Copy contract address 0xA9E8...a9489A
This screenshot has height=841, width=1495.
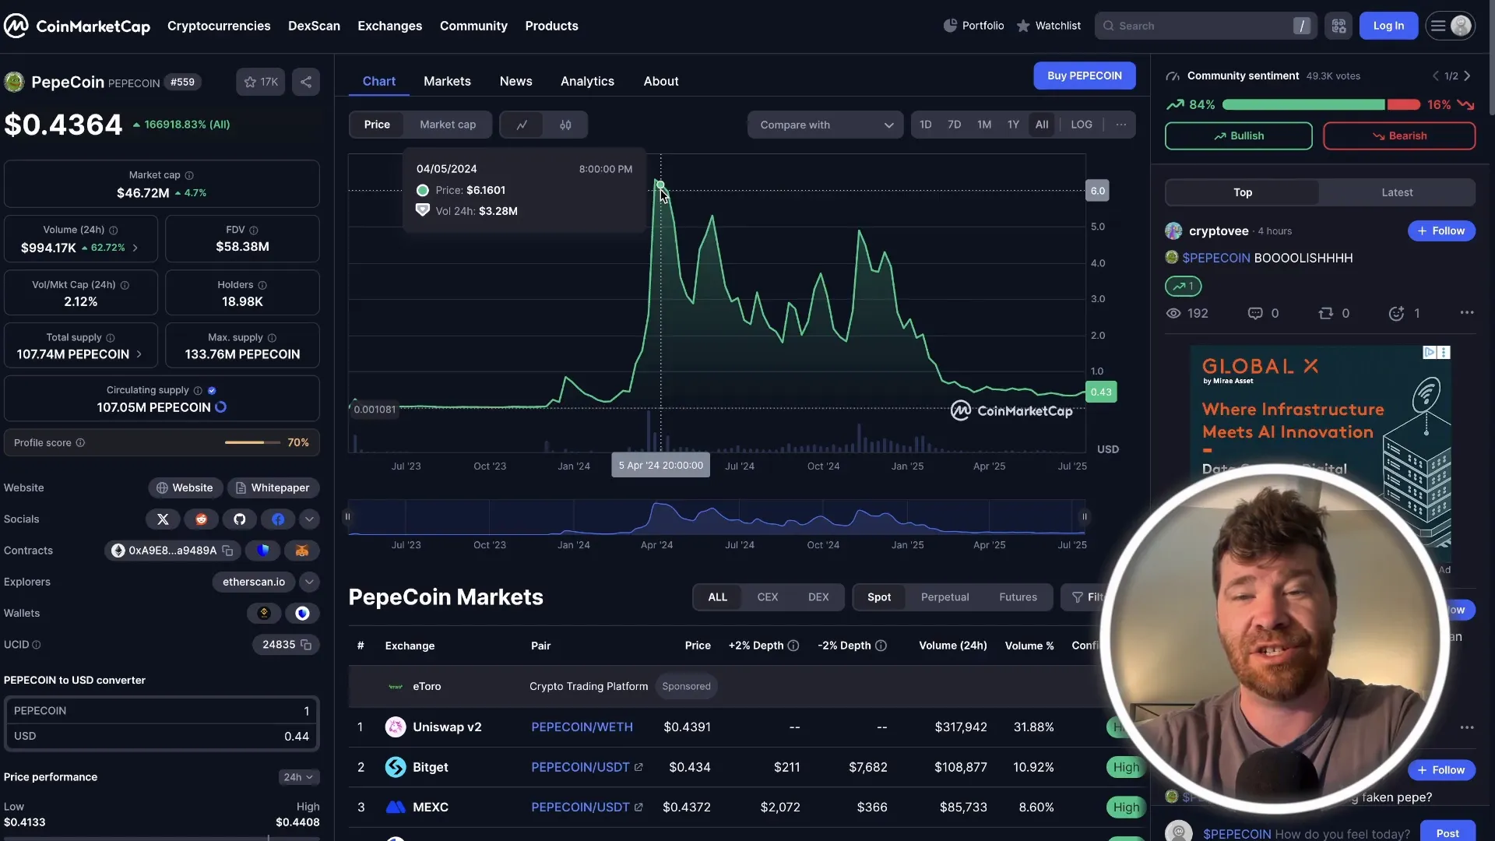point(227,551)
